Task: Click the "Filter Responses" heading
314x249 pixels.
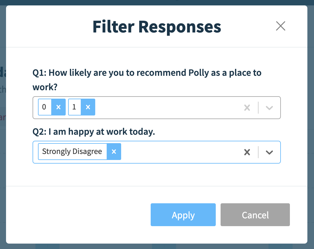Action: (157, 26)
